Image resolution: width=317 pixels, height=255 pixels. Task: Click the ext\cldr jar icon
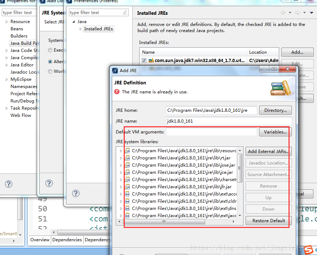[x=127, y=201]
